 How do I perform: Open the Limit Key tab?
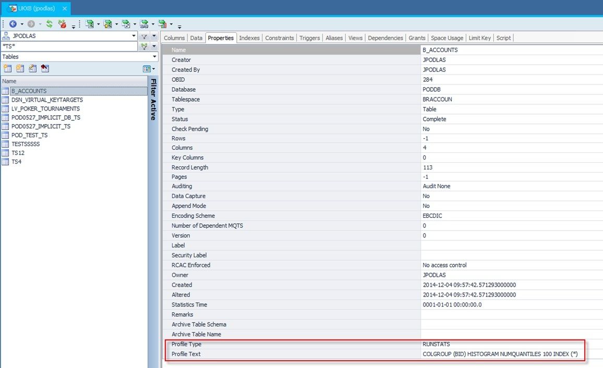(x=479, y=38)
